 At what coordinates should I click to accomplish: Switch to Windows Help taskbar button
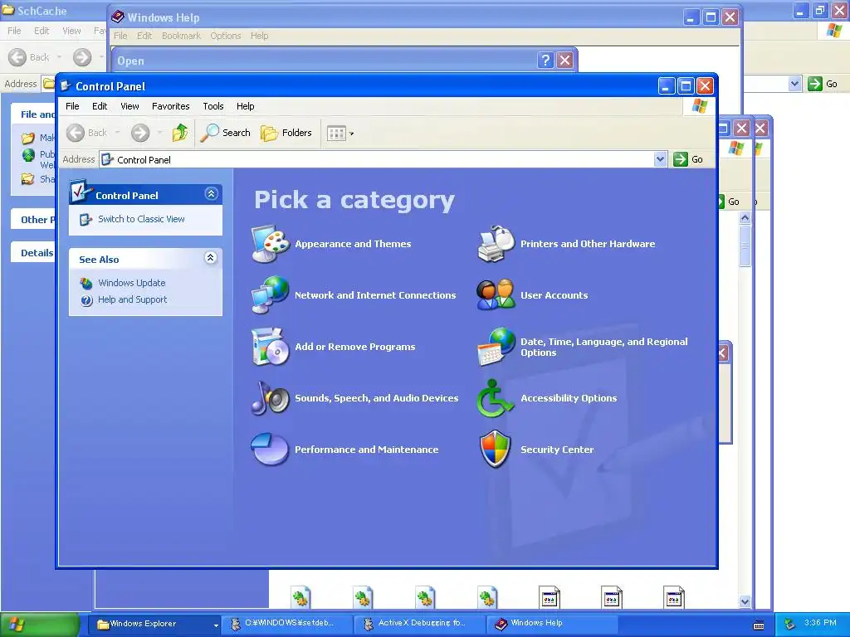point(553,624)
